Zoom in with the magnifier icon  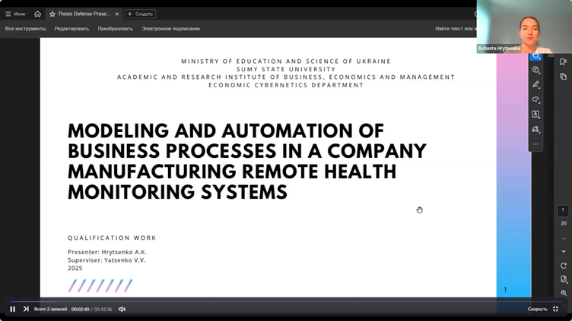point(564,293)
